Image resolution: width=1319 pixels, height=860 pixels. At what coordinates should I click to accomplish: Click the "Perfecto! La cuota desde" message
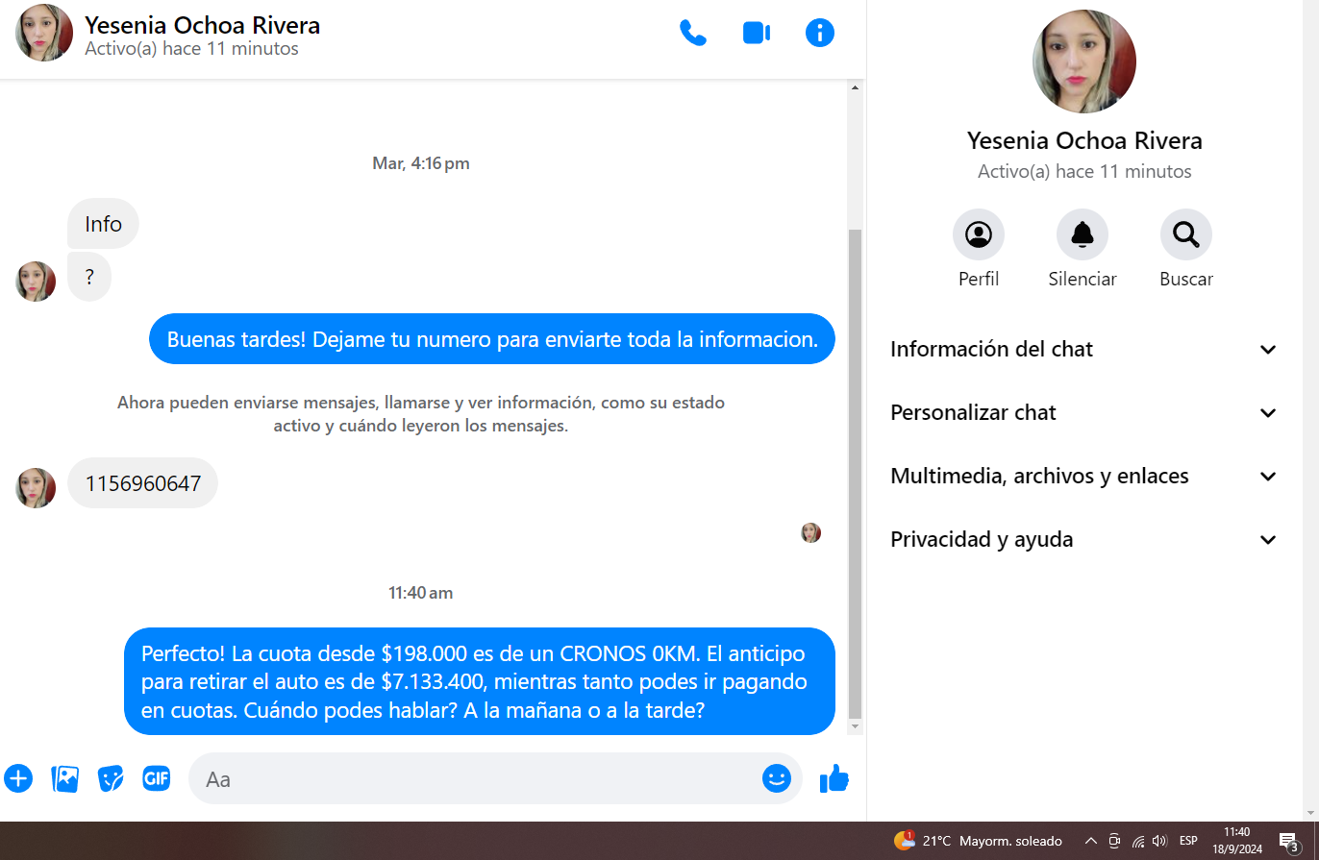[x=480, y=682]
